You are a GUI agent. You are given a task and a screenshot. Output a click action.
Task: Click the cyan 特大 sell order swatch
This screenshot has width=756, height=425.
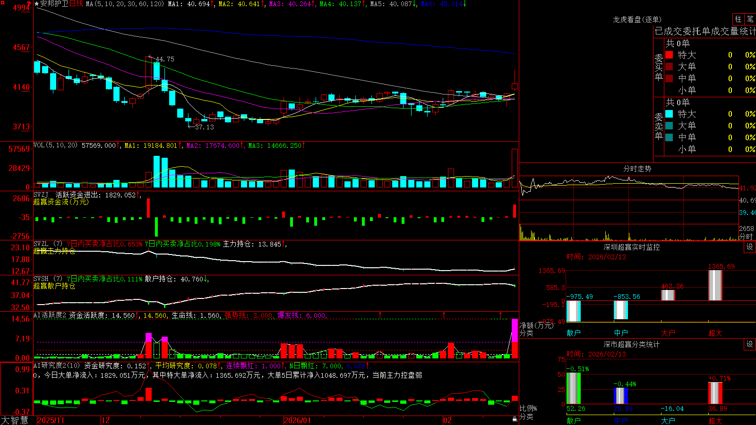tap(669, 114)
